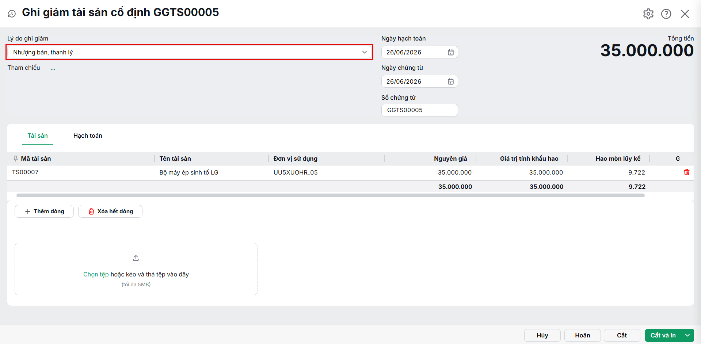Click the pin icon beside Mã tài sản
Viewport: 701px width, 344px height.
tap(15, 158)
